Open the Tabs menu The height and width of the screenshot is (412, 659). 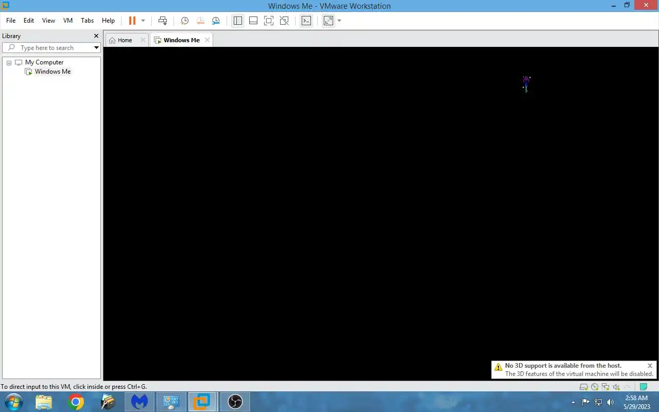tap(88, 21)
